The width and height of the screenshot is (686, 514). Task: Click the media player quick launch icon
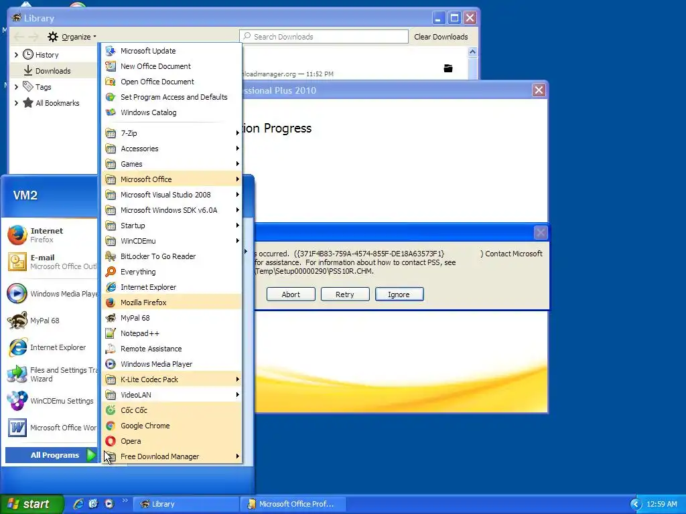pos(109,504)
